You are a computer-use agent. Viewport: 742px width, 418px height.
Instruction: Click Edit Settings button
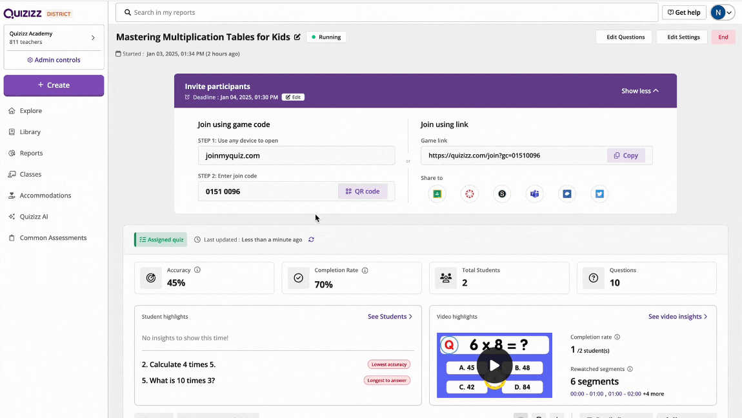click(683, 37)
